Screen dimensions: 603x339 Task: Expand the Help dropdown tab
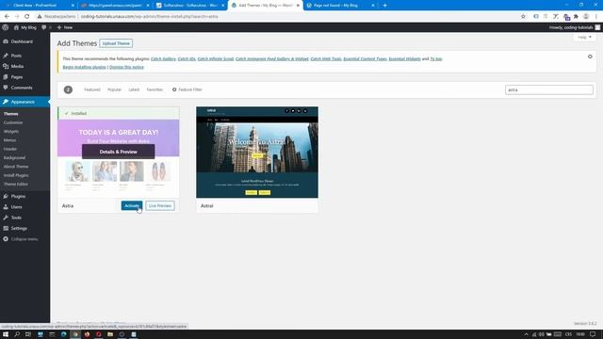[584, 37]
